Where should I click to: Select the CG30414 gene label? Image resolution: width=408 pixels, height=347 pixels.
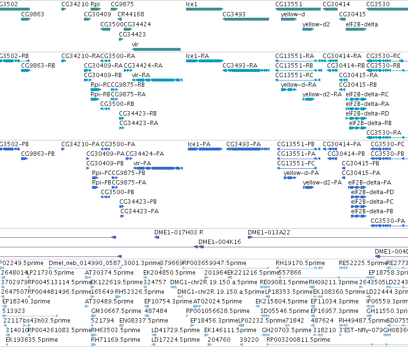point(336,4)
